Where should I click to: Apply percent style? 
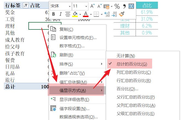tap(117, 6)
